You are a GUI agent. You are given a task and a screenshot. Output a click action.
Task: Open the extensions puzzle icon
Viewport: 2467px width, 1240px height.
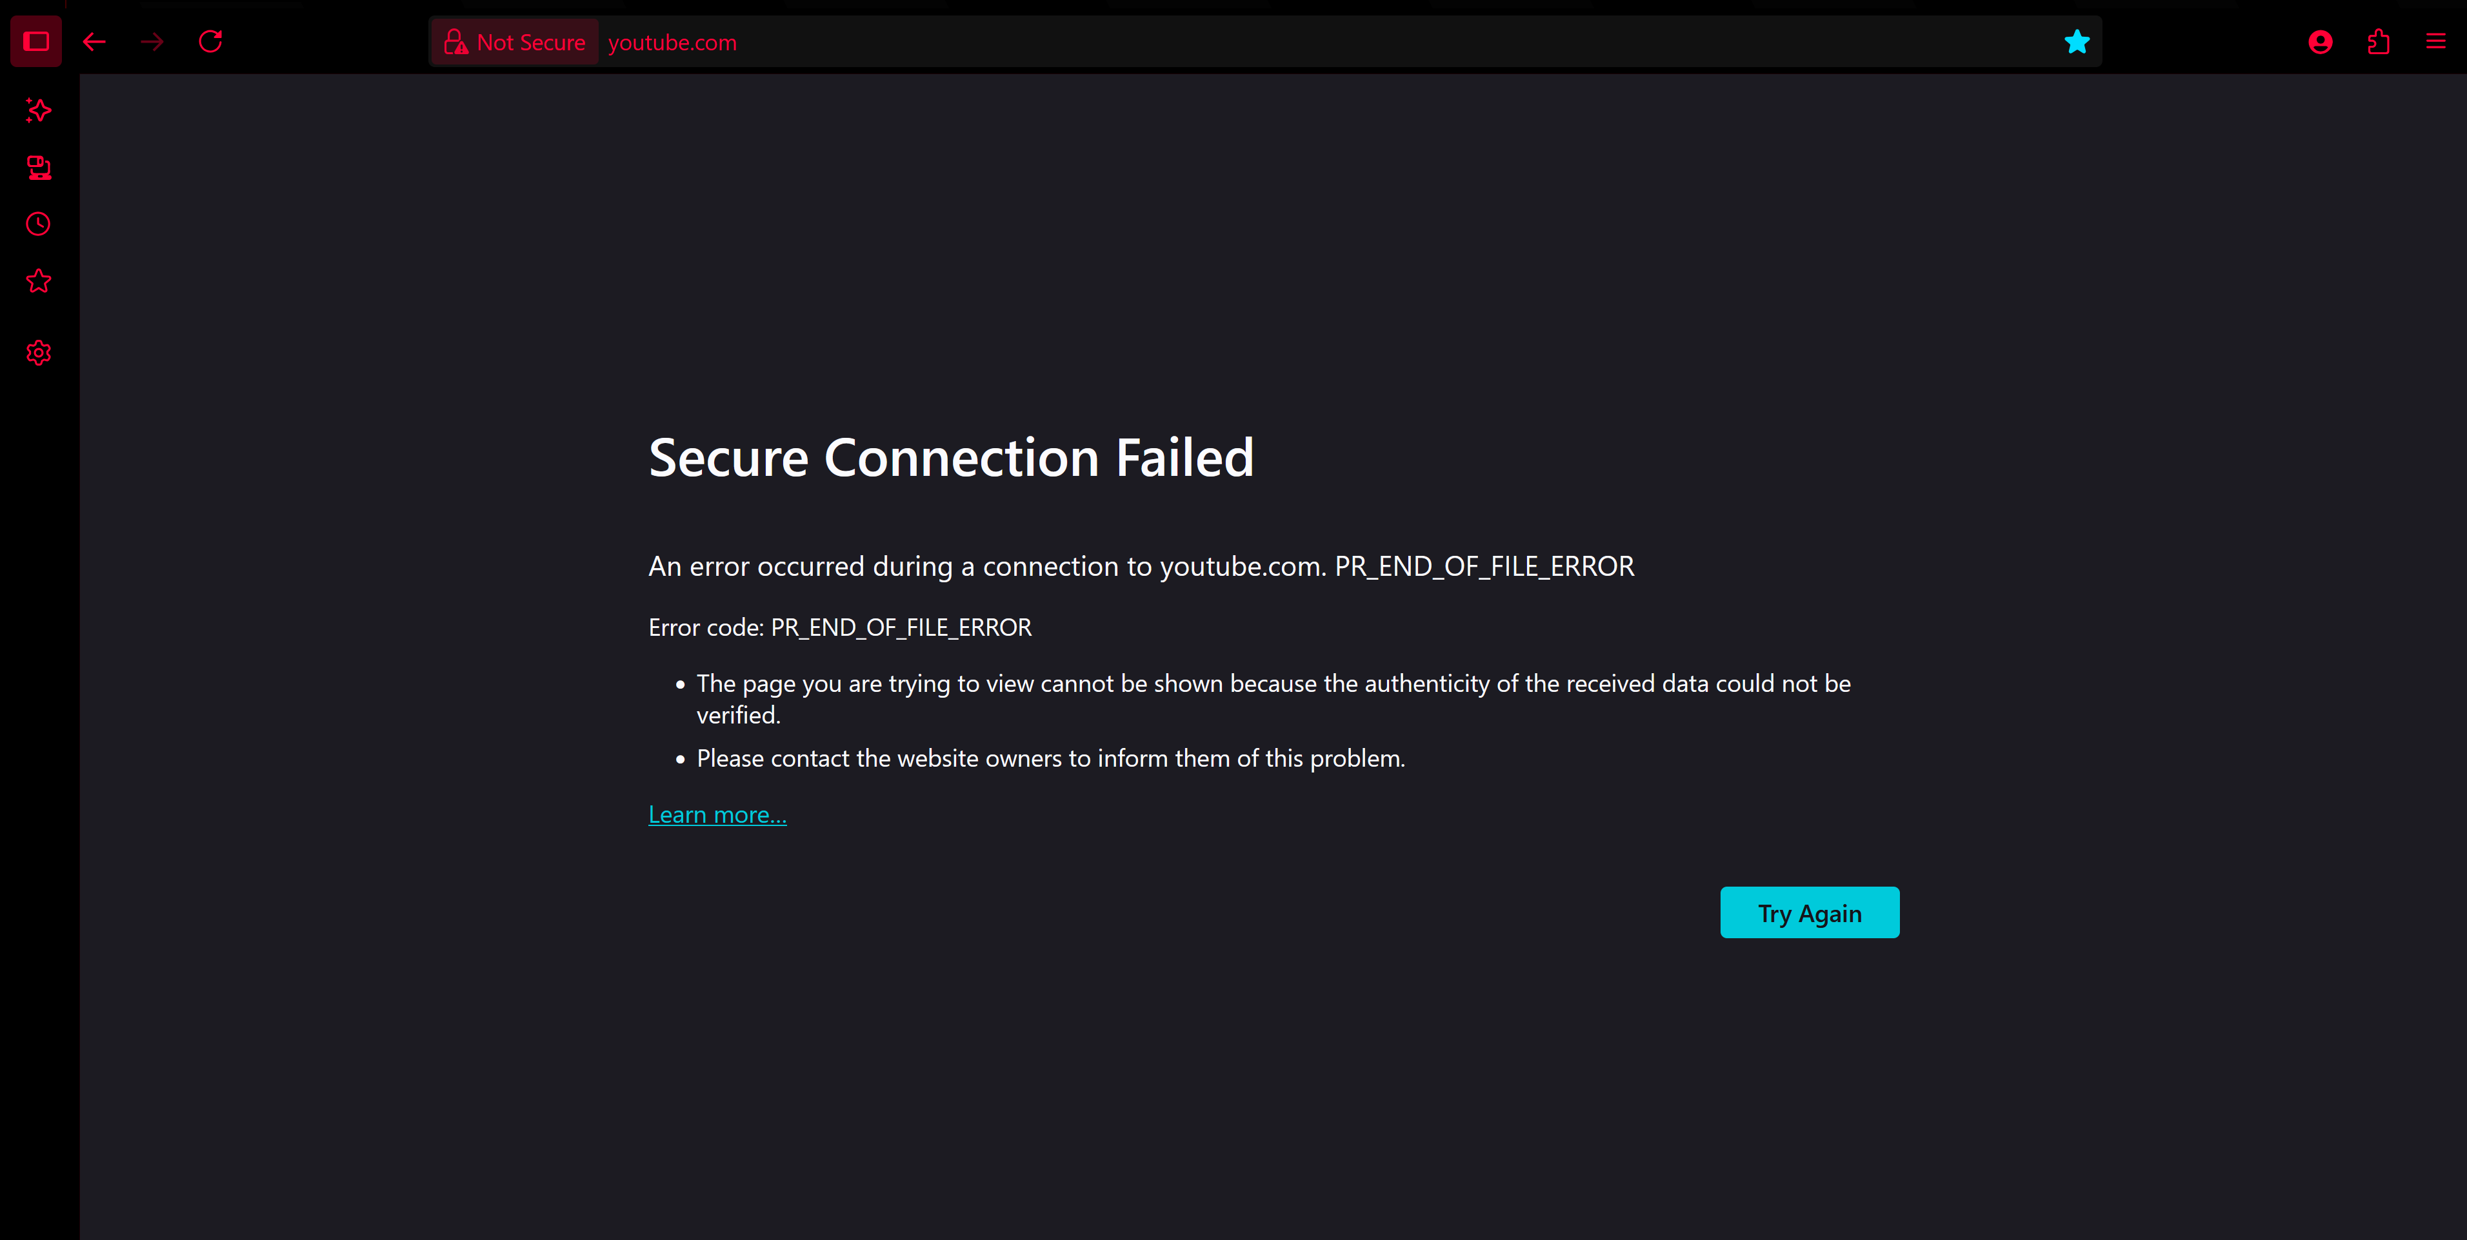[x=2378, y=41]
